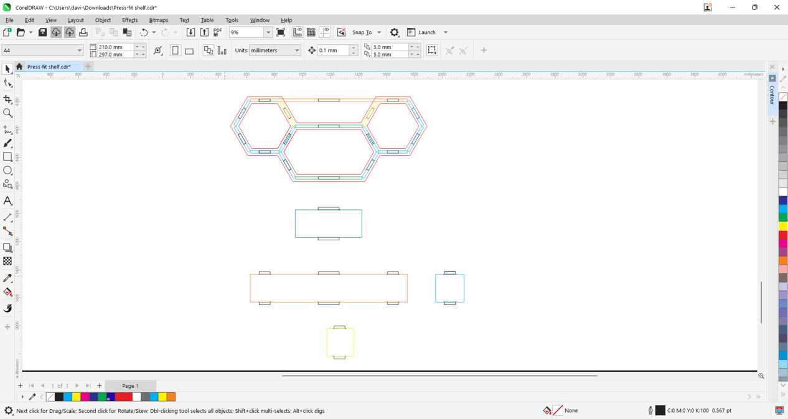Click the Export icon

click(x=204, y=32)
